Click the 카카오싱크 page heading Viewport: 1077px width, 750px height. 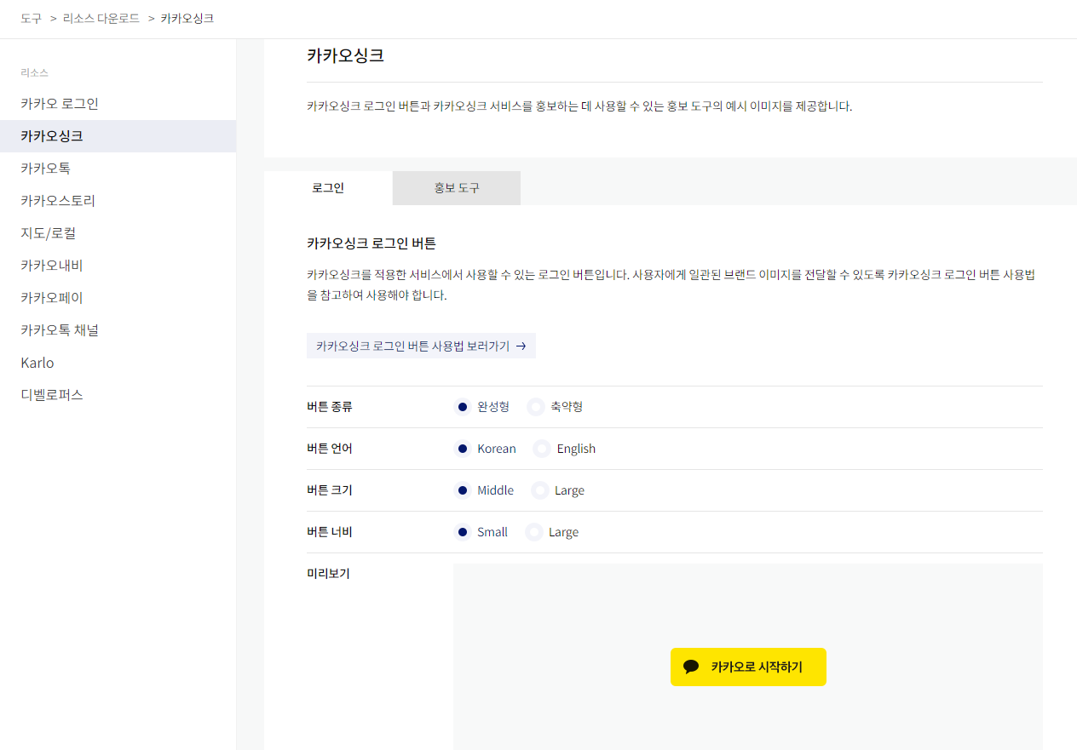coord(345,56)
